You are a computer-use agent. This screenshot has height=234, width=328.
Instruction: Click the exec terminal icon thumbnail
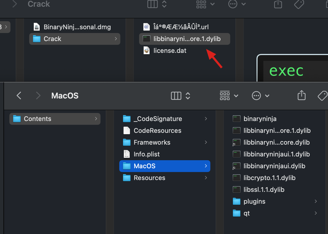[x=293, y=68]
